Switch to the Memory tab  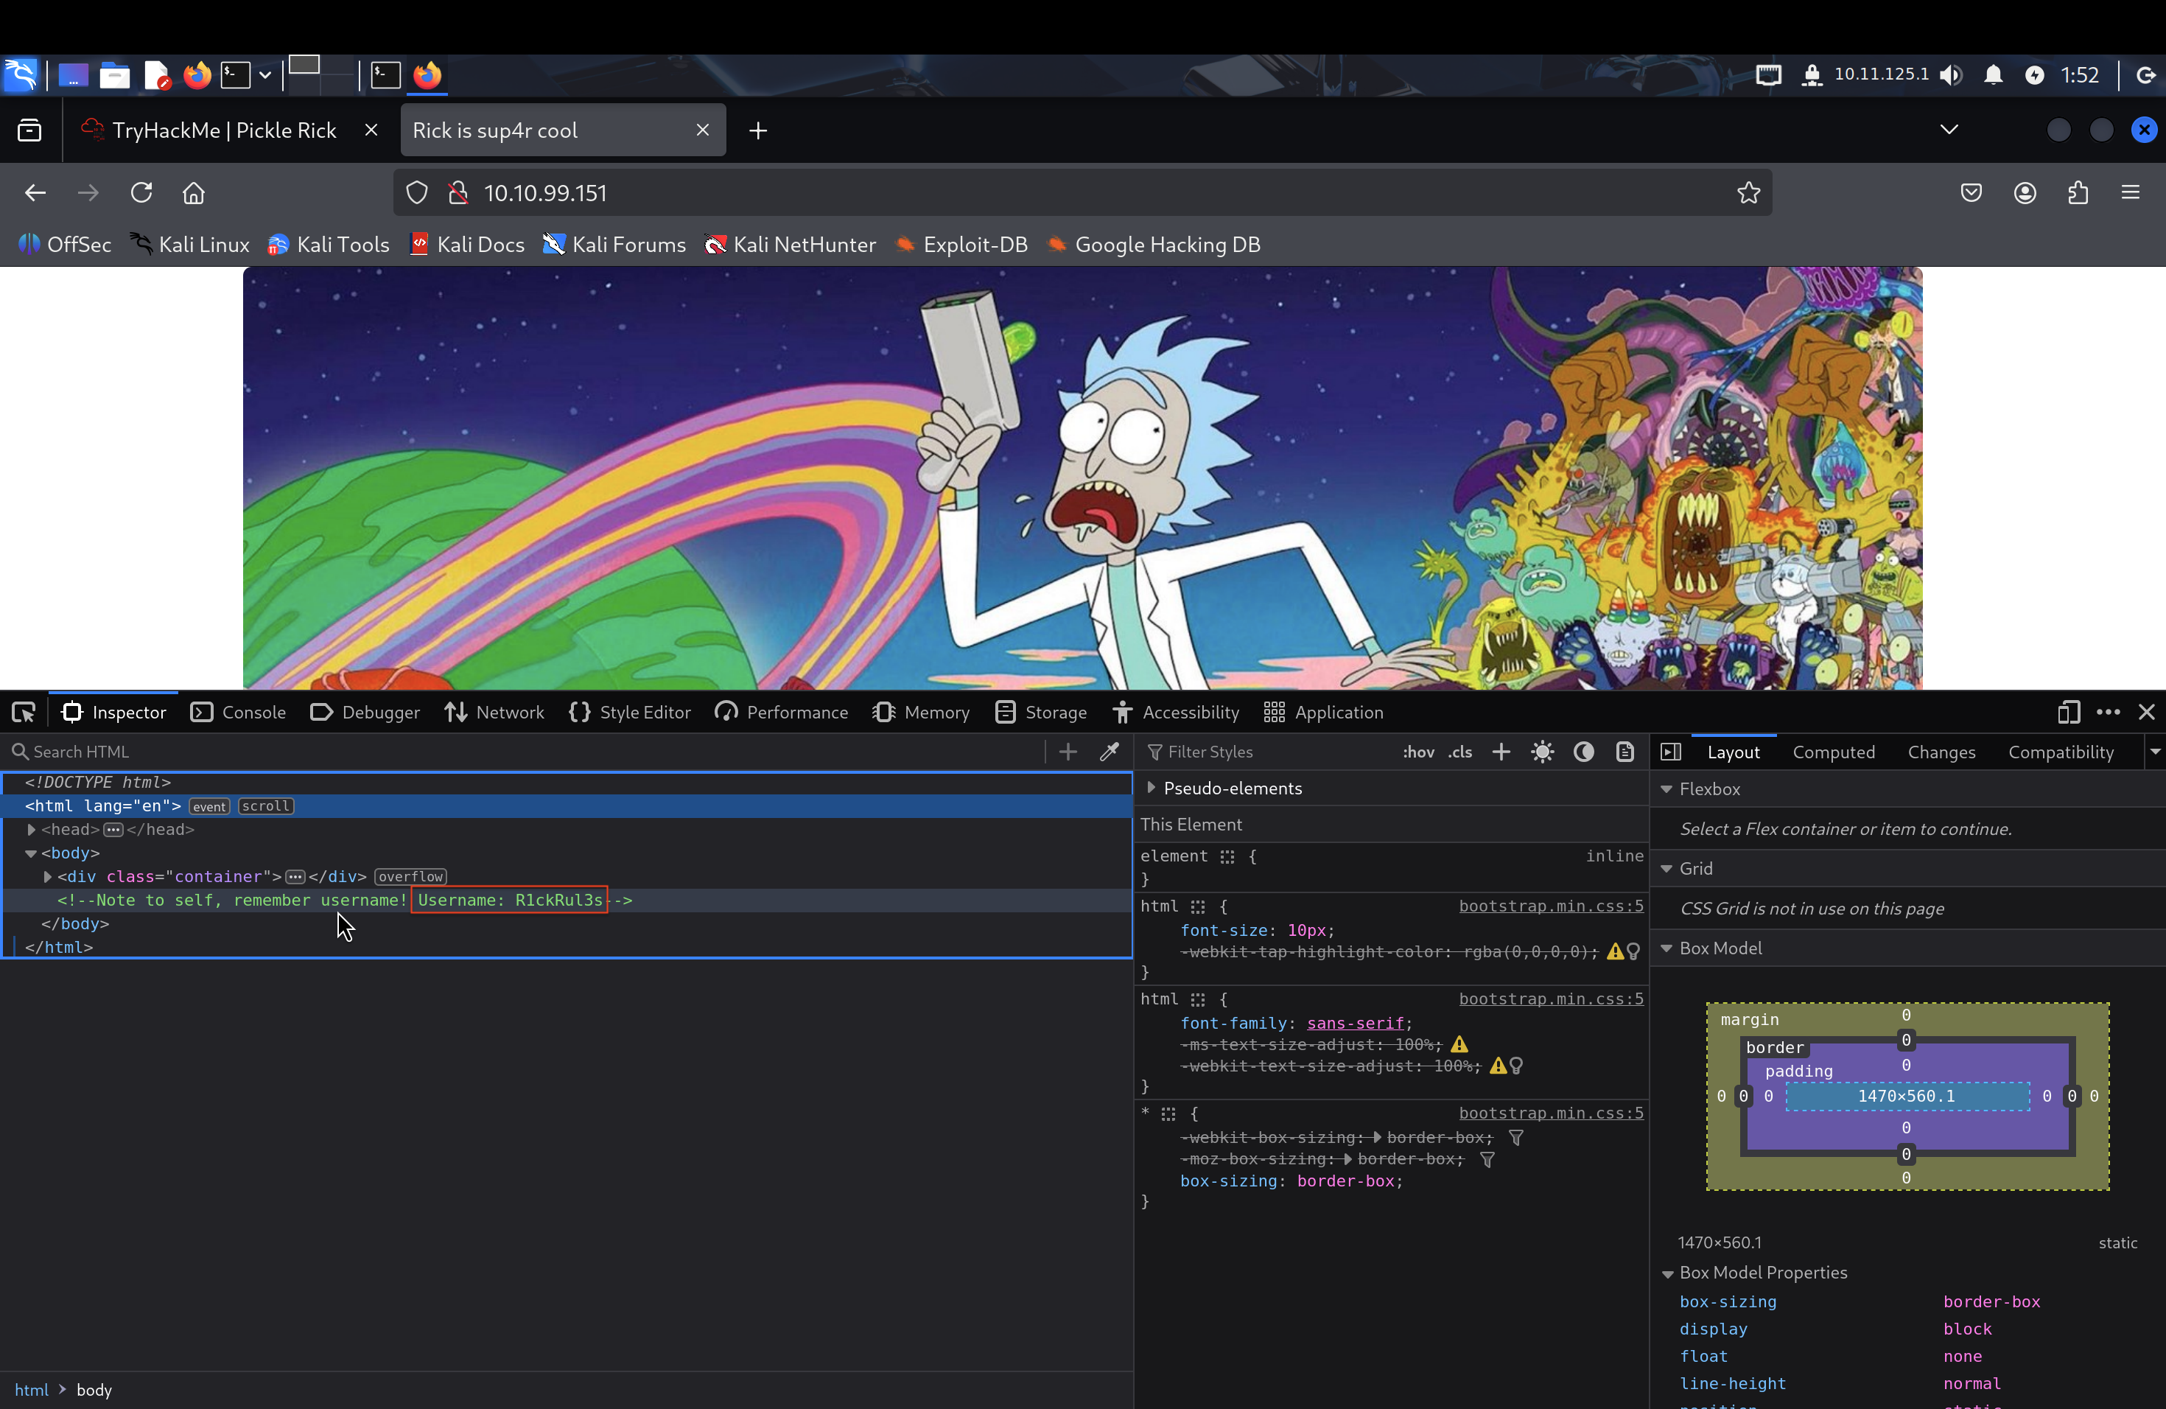921,713
